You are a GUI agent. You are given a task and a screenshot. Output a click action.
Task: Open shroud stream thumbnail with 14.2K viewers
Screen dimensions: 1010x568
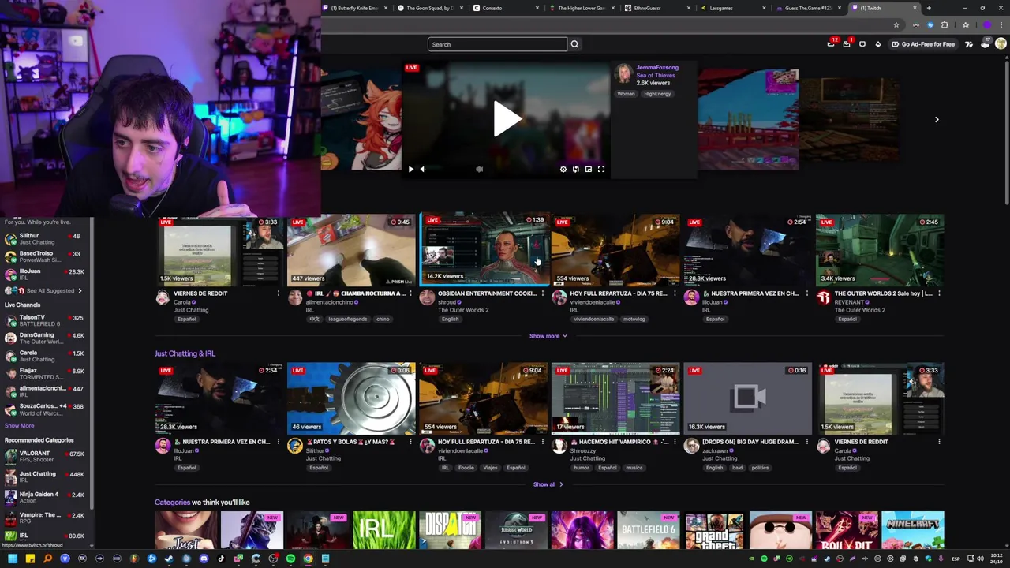(484, 248)
